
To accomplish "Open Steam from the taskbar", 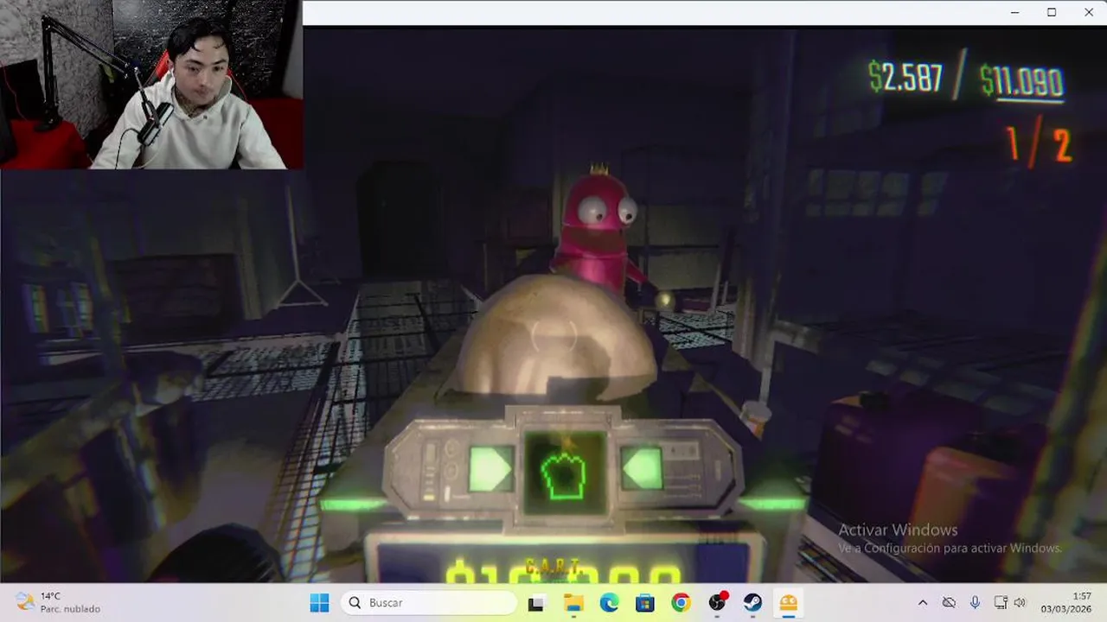I will 753,602.
